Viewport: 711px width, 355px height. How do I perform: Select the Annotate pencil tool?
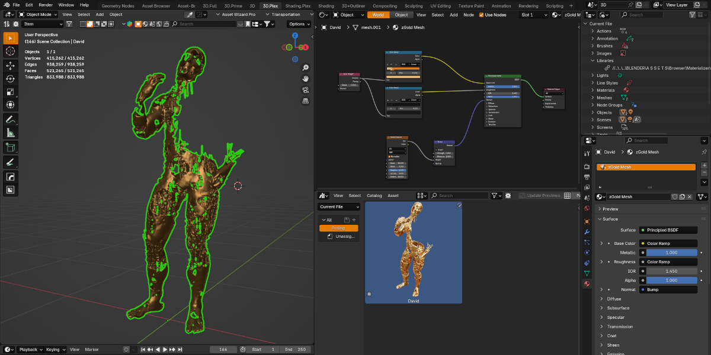[11, 120]
